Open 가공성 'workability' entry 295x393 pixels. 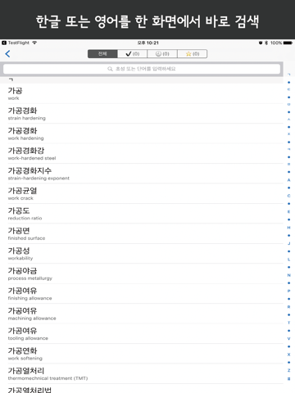point(142,254)
